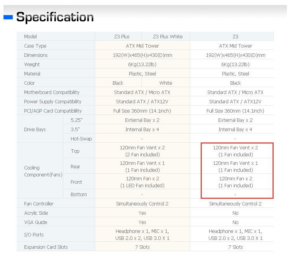Click the Acrylic Side 'Yes' value
This screenshot has width=295, height=260.
[142, 213]
